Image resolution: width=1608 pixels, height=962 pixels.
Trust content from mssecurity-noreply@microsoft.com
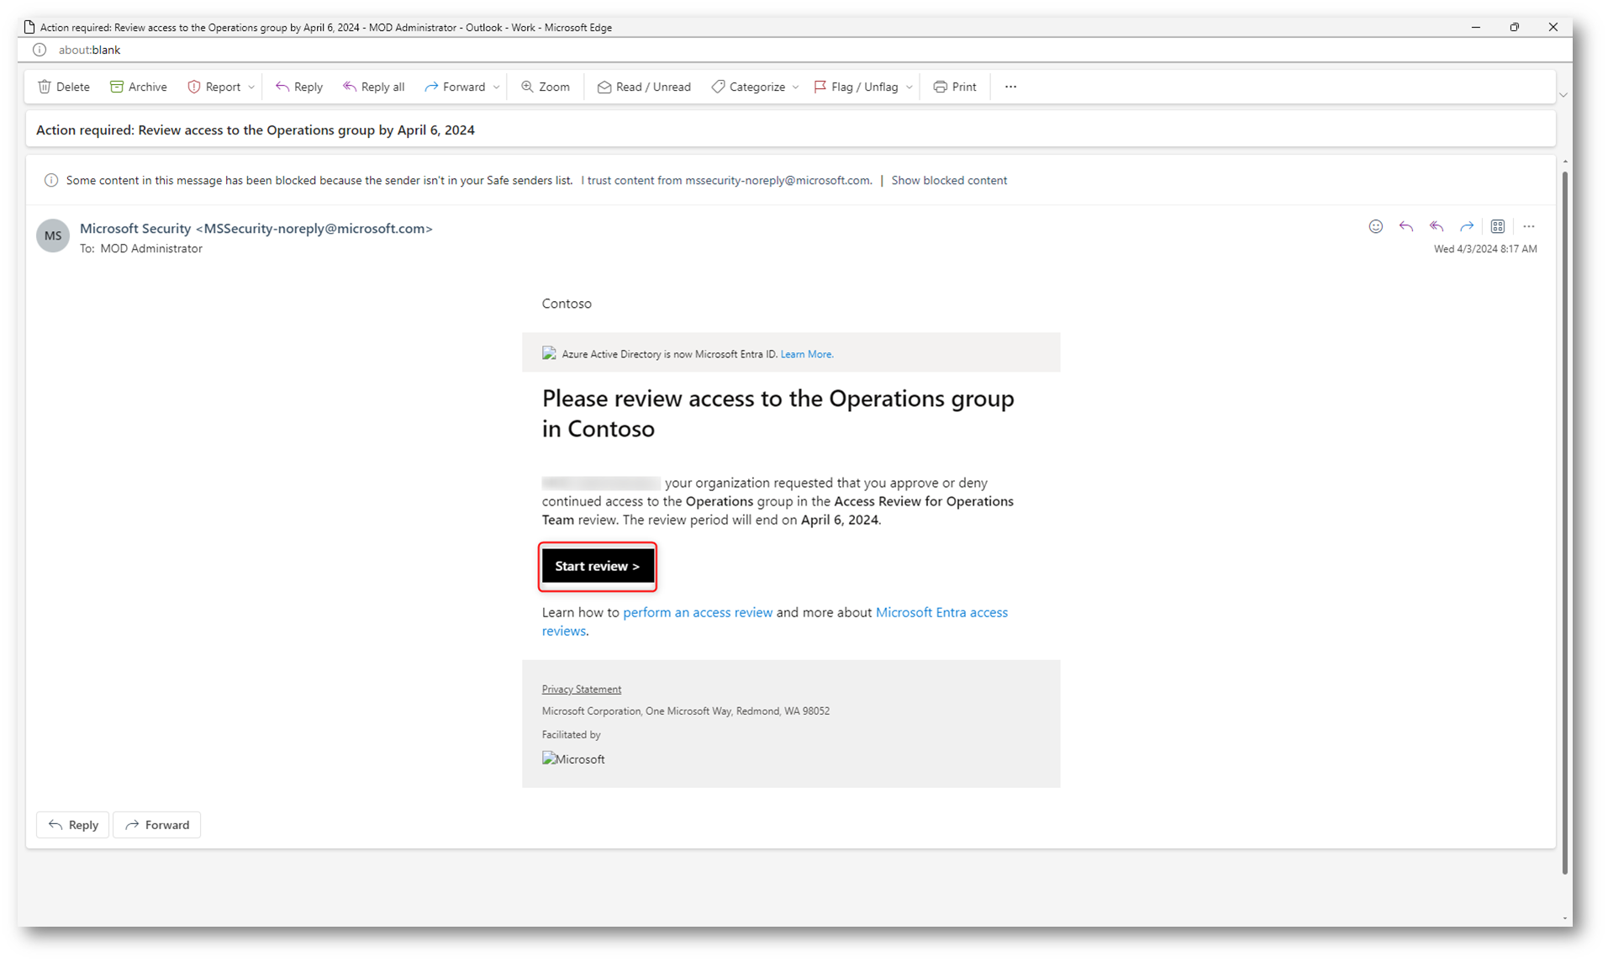pos(726,180)
